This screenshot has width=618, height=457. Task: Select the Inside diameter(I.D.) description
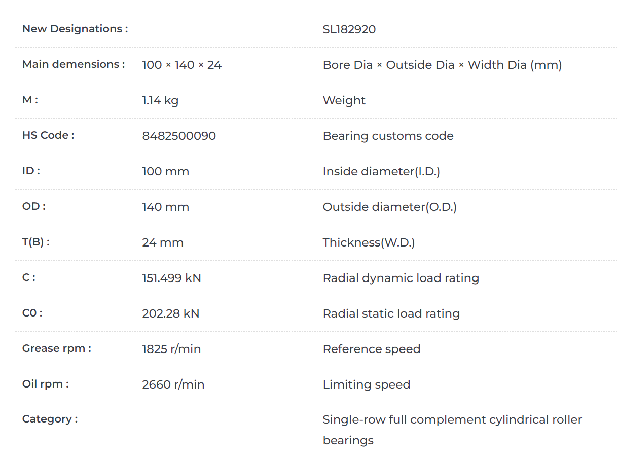tap(381, 171)
